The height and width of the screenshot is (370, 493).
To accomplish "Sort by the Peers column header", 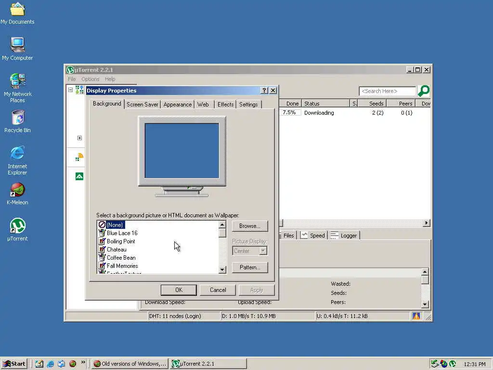I will 401,103.
